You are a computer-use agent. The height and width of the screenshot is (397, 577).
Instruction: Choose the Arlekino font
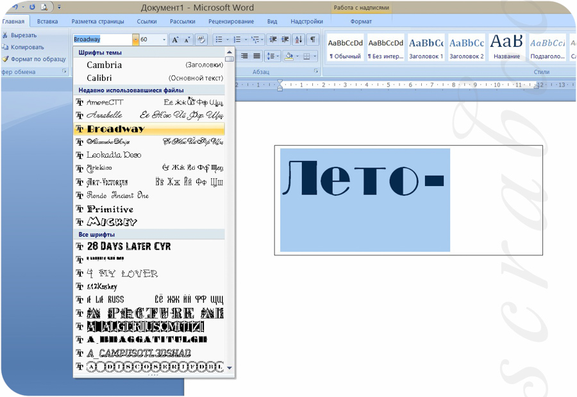(x=149, y=168)
